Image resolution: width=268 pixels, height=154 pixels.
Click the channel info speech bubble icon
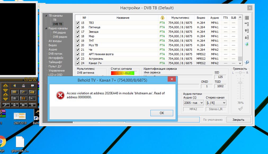coord(247,62)
